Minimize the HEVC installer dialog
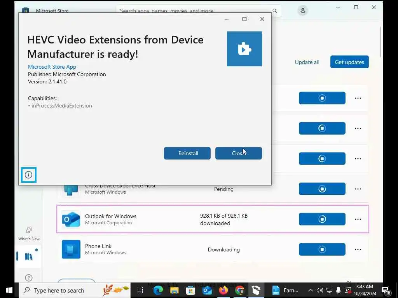Screen dimensions: 398x298 (227, 19)
